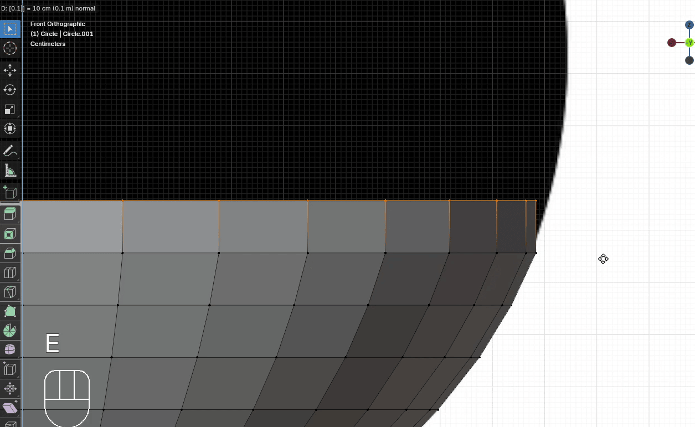
Task: Switch to the Rotate tool
Action: pos(10,90)
